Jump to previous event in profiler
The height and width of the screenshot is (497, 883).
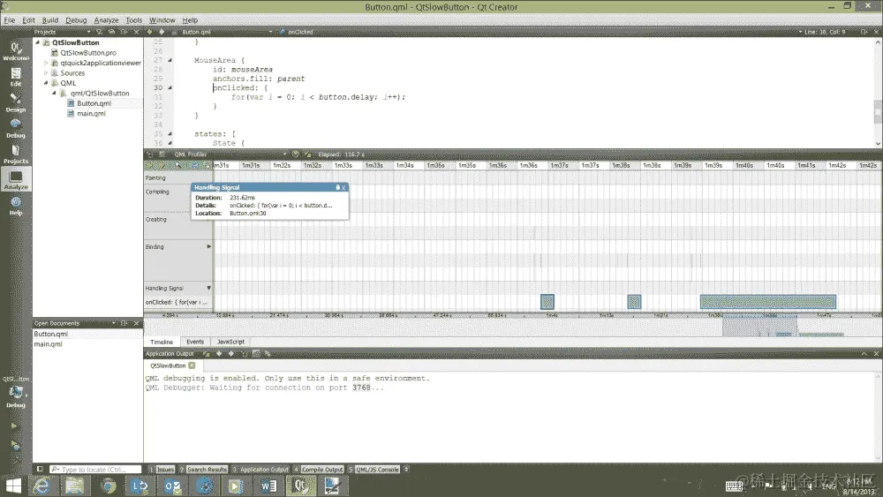(150, 165)
